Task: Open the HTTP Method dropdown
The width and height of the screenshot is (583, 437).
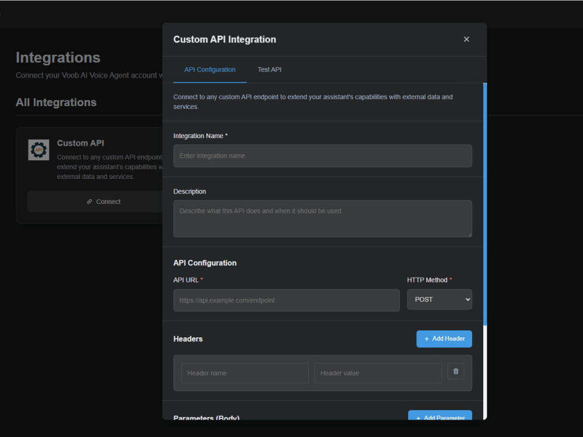Action: click(x=440, y=299)
